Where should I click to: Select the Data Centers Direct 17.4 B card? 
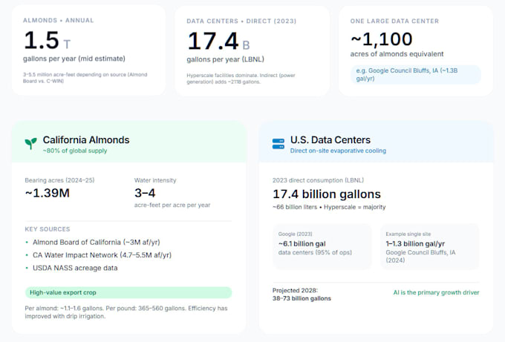tap(252, 51)
